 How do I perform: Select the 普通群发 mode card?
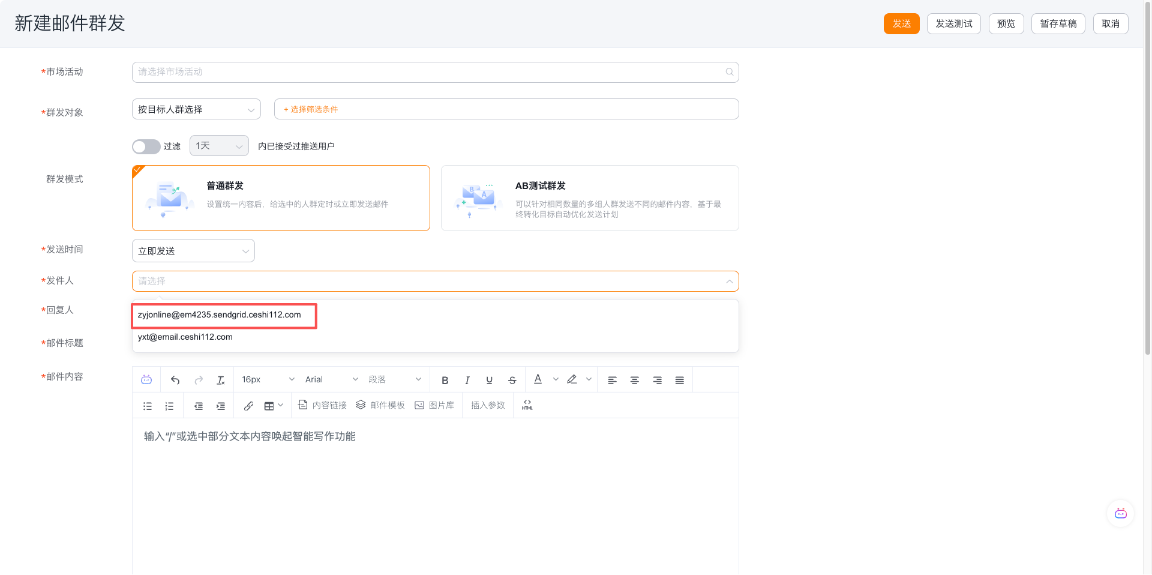pos(281,198)
